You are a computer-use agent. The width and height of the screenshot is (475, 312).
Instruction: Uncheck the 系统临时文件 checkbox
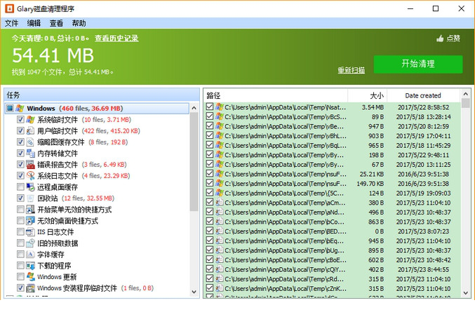(20, 119)
